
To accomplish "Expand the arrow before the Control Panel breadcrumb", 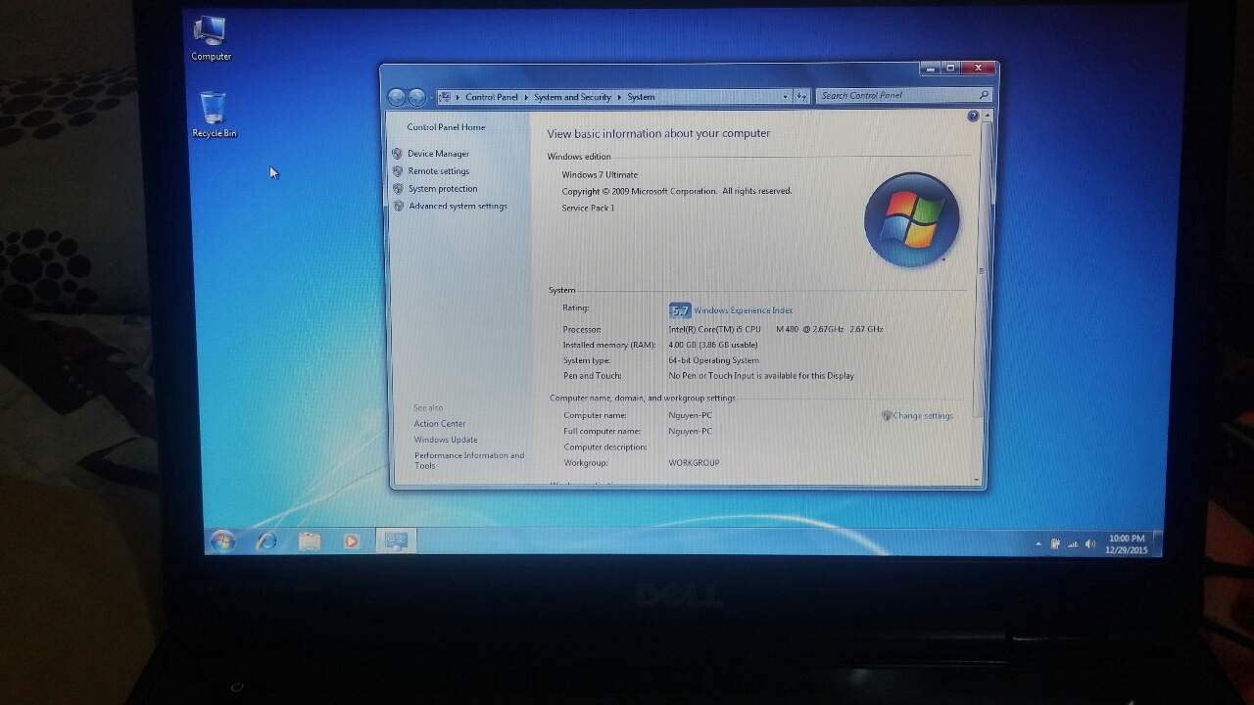I will click(x=458, y=97).
